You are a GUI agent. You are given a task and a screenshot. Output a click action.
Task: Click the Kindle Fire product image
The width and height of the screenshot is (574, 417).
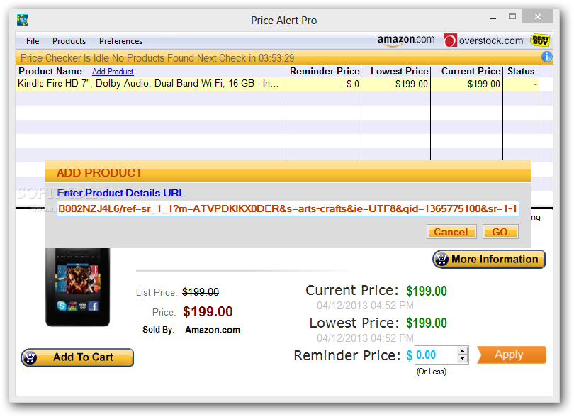(78, 287)
